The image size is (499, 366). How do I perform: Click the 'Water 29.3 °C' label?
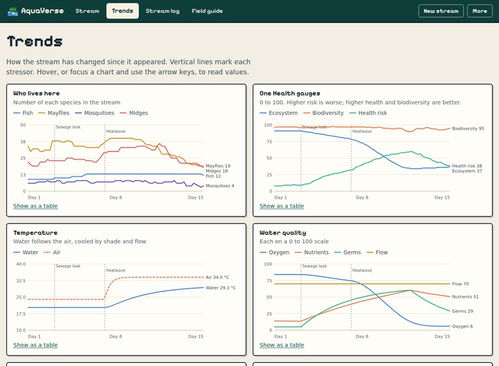pos(221,288)
